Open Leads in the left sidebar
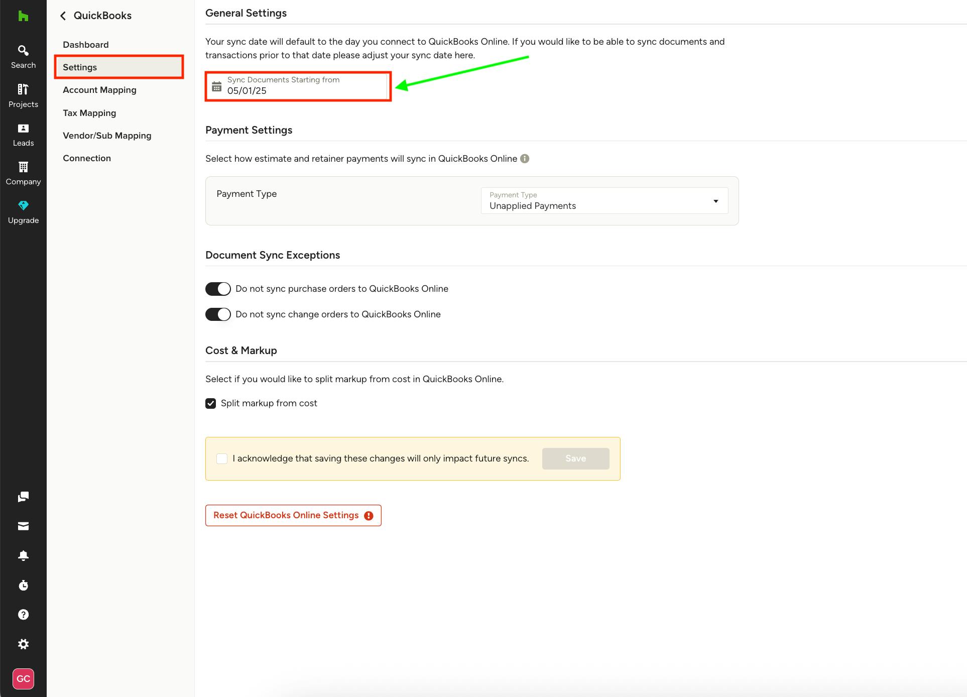The width and height of the screenshot is (967, 697). click(x=23, y=135)
